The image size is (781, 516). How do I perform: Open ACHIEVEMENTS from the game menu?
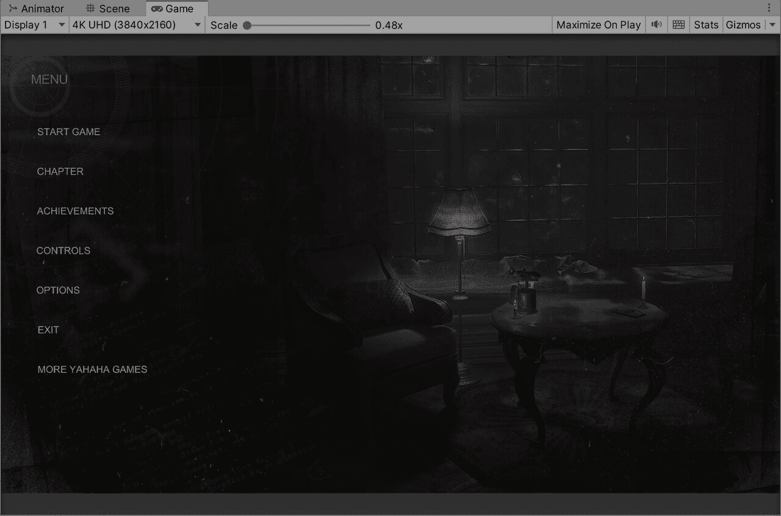[x=75, y=211]
